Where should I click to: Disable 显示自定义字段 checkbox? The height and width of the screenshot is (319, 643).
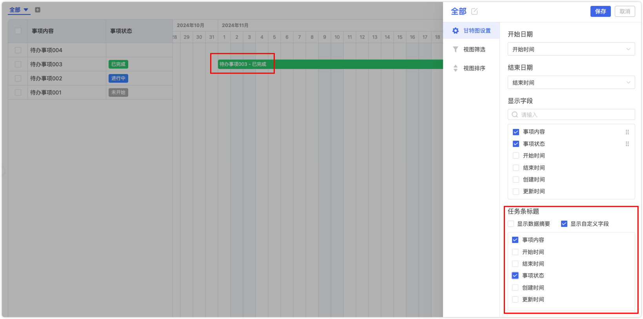[564, 224]
